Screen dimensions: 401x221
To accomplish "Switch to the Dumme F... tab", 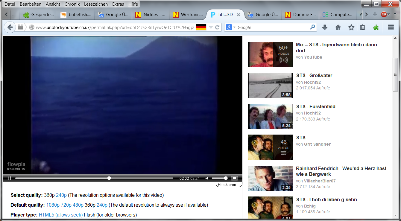I will (300, 15).
